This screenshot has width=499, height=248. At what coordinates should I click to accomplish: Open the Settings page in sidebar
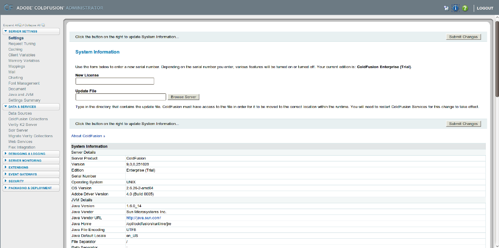click(16, 38)
